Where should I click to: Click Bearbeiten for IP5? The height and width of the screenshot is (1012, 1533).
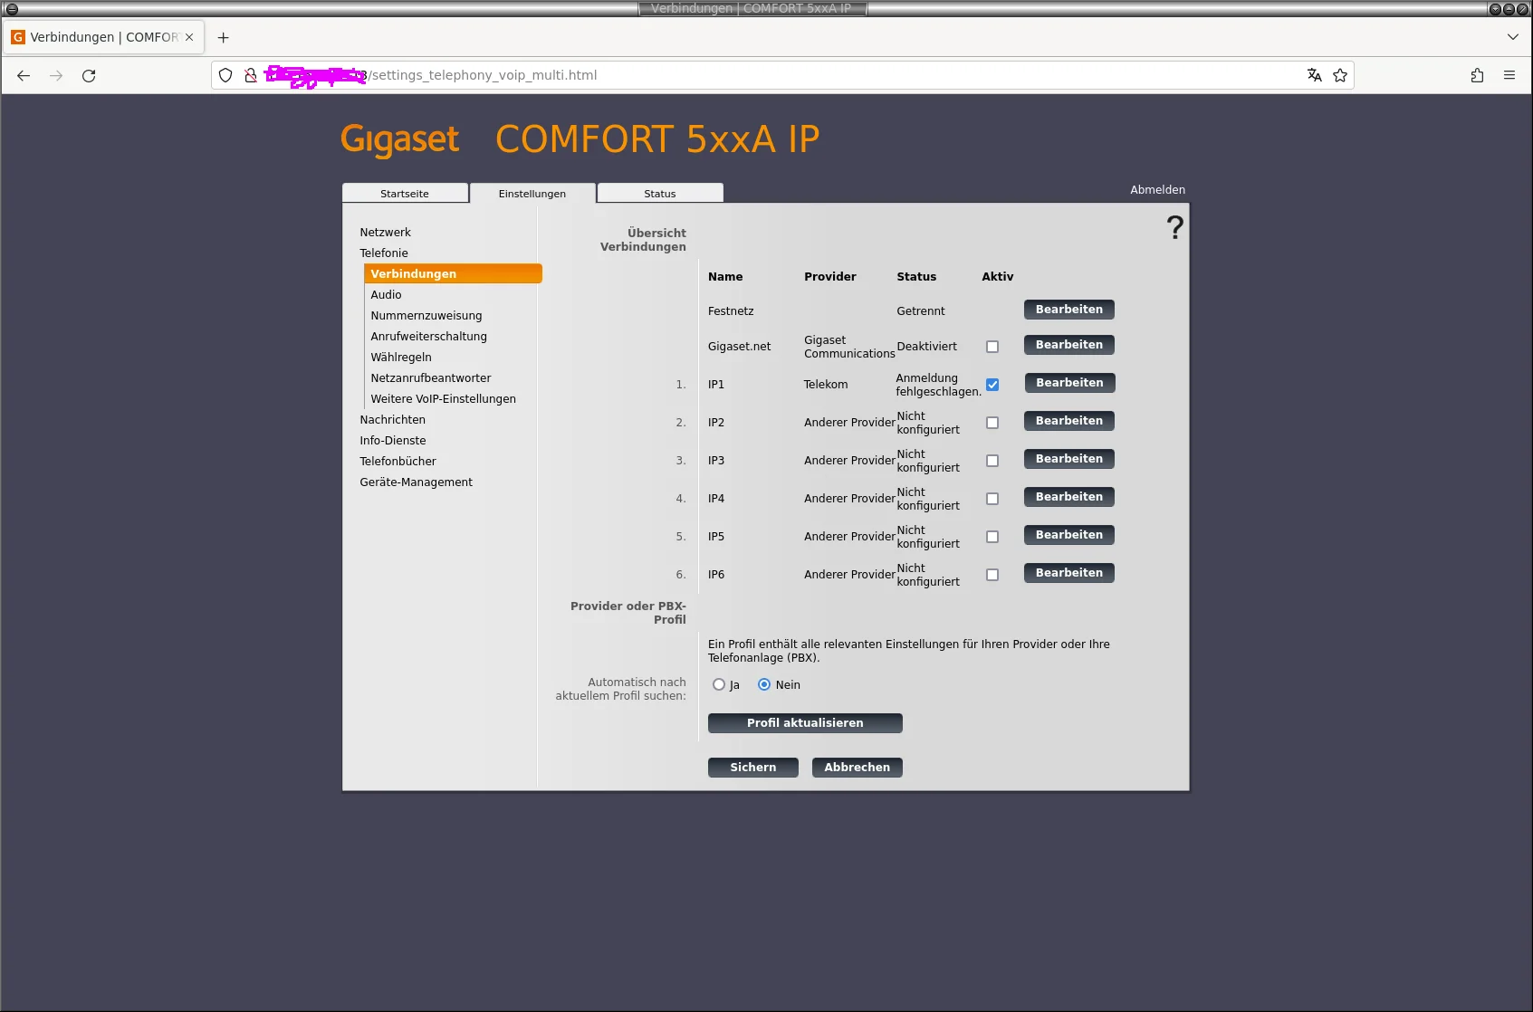[x=1069, y=535]
